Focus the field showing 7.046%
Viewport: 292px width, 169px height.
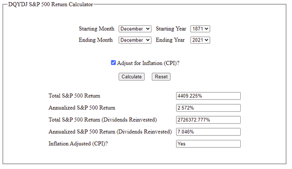pyautogui.click(x=209, y=132)
